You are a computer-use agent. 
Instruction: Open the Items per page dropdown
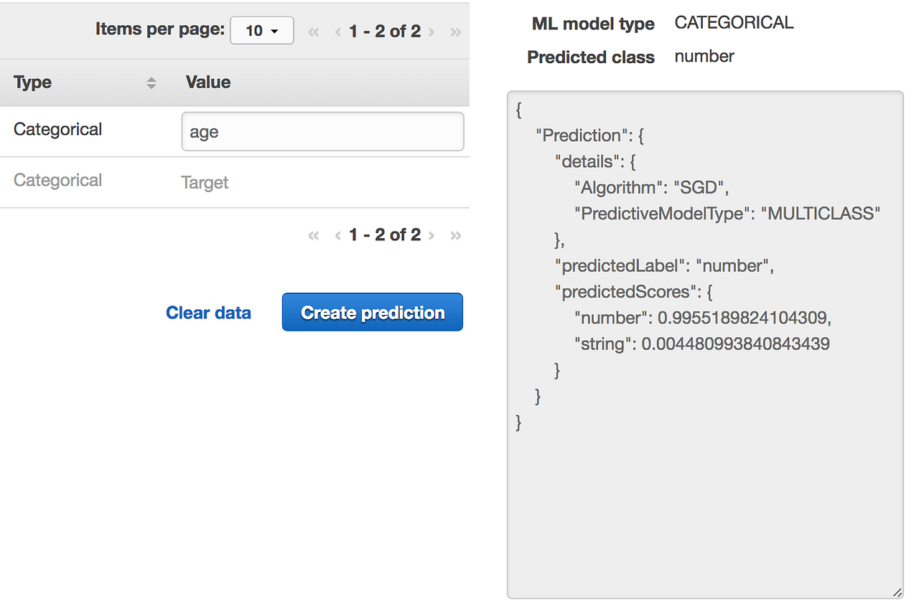tap(261, 31)
